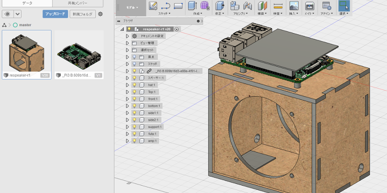Viewport: 387px width, 193px height.
Task: Expand the ビュー管理 node
Action: [127, 43]
